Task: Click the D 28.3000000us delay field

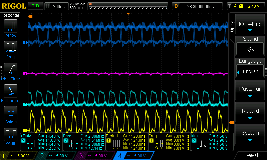Action: click(198, 6)
